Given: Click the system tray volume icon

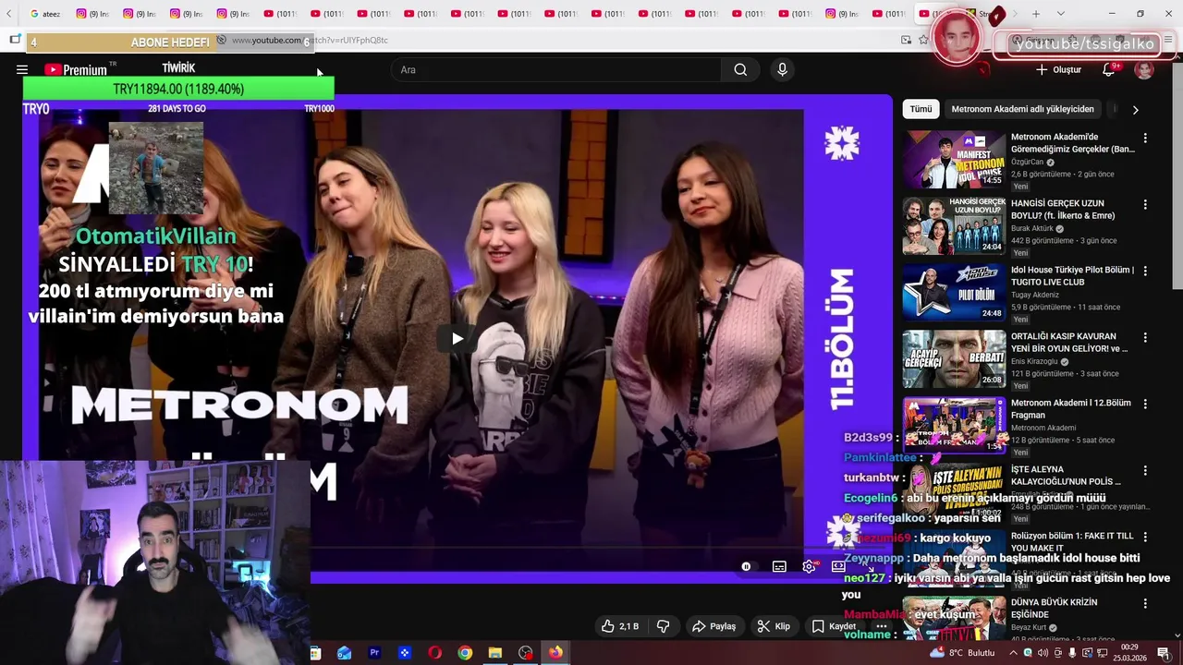Looking at the screenshot, I should tap(1043, 653).
